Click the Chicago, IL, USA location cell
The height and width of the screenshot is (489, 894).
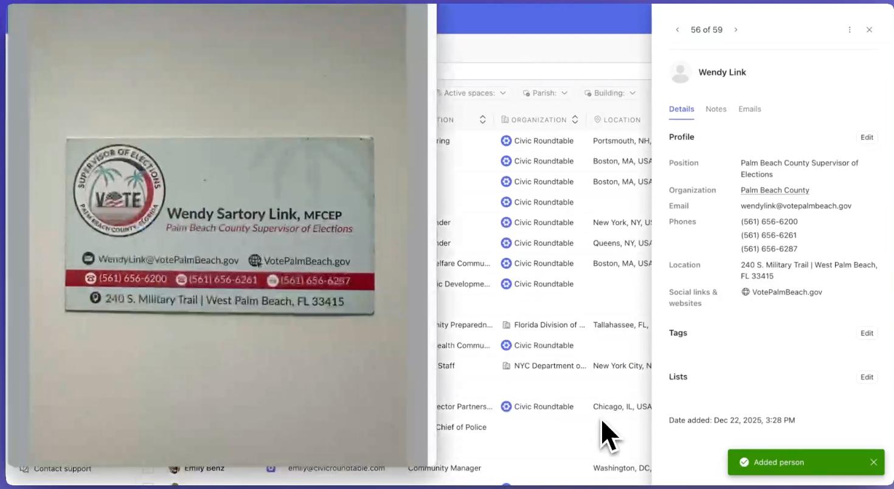tap(622, 406)
